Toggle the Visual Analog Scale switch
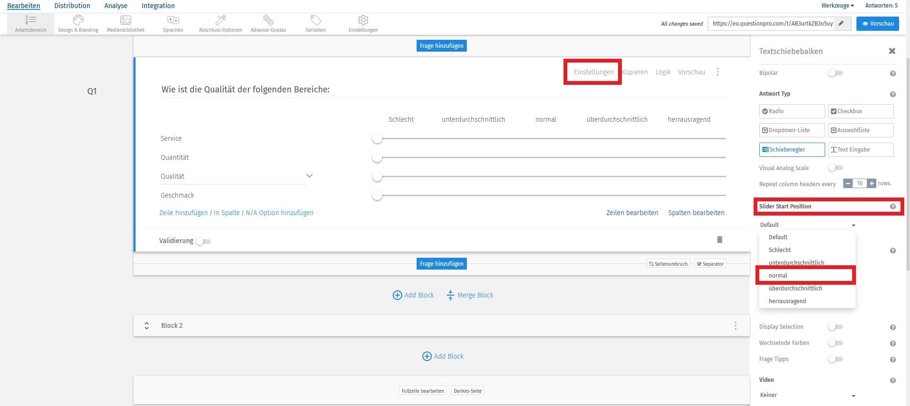 click(835, 168)
